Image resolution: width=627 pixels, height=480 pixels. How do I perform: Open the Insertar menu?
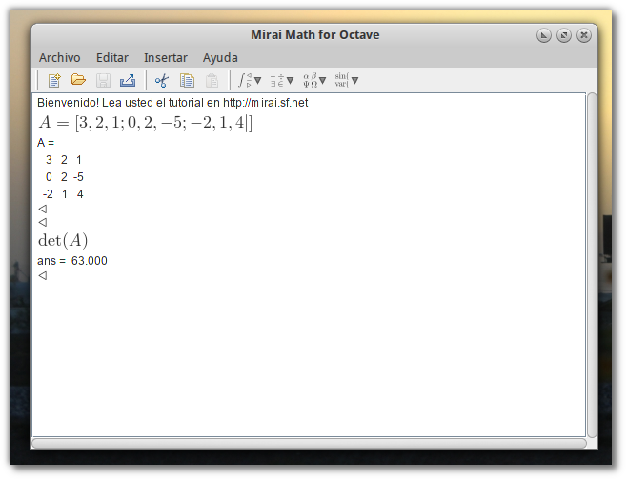(x=166, y=58)
